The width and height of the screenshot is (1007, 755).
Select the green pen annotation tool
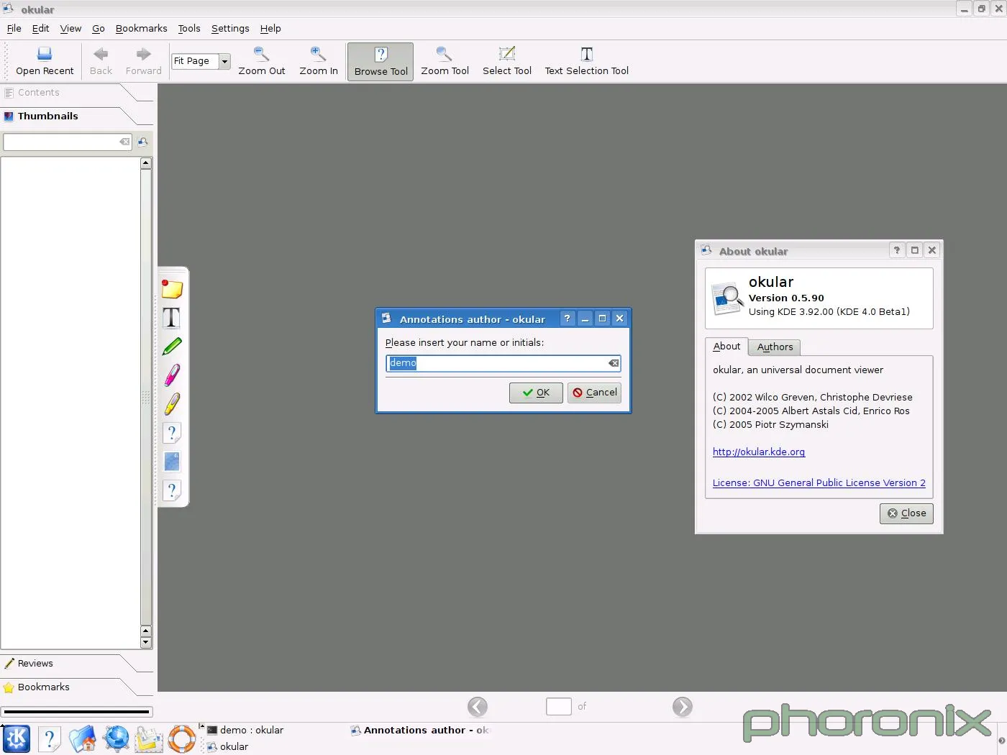[x=172, y=346]
